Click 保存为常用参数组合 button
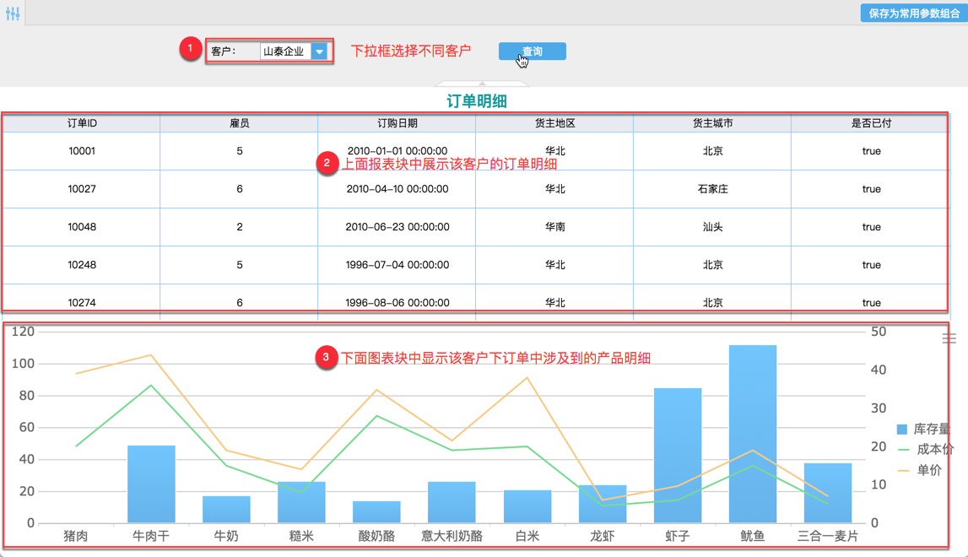Viewport: 968px width, 557px height. pos(914,13)
